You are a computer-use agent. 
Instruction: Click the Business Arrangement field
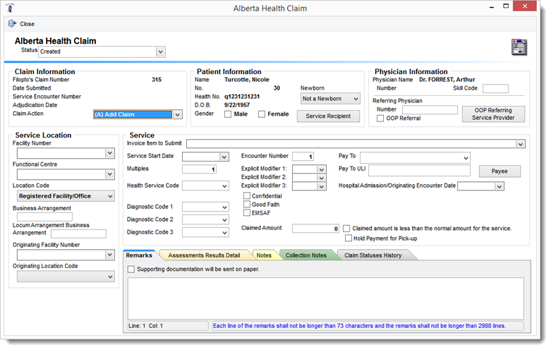[x=44, y=217]
